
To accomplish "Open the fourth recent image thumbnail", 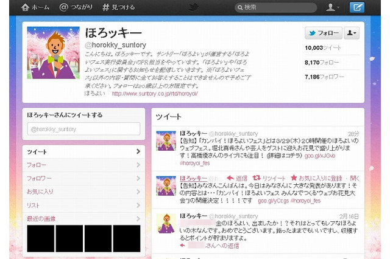I will 127,238.
